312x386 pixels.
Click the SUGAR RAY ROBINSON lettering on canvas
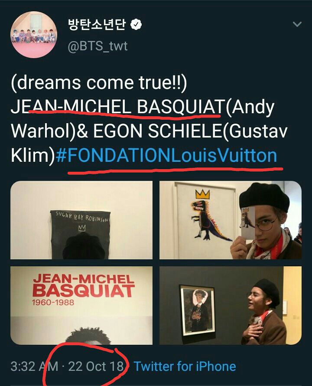[82, 218]
